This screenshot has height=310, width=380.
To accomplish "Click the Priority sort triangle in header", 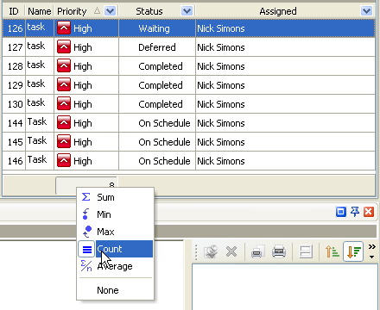I will tap(98, 11).
